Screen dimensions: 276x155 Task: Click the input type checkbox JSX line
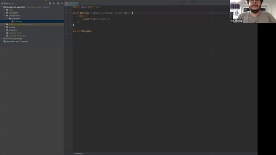point(96,19)
